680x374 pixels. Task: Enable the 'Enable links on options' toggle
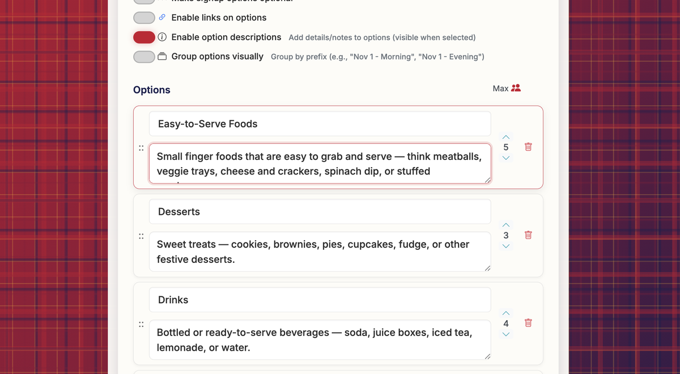pos(144,18)
